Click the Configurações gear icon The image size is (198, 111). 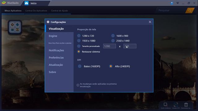coord(48,22)
